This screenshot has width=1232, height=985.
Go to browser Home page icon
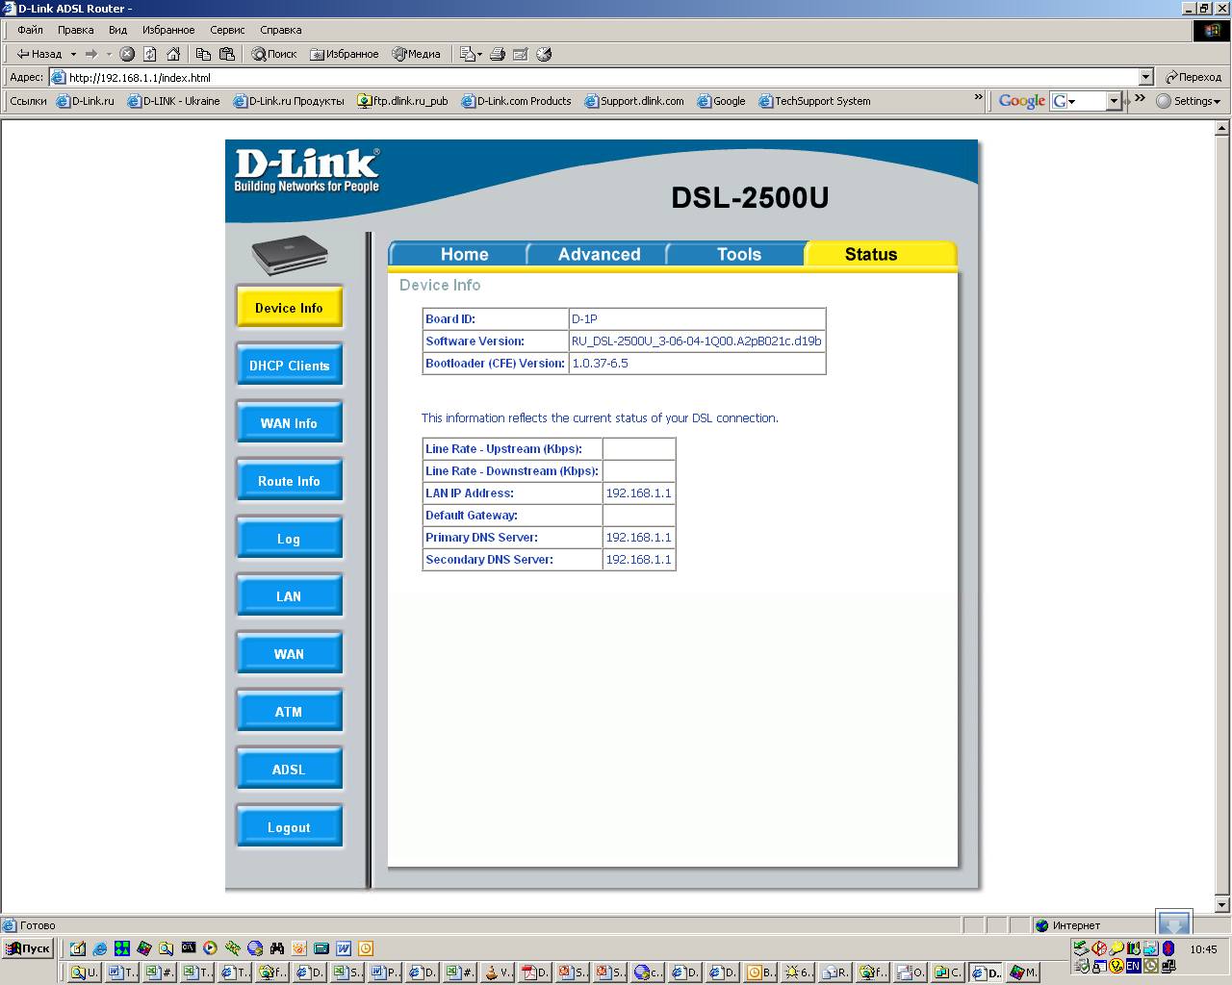point(173,54)
